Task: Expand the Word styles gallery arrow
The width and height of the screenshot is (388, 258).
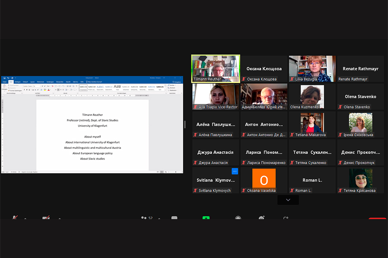Action: coord(165,90)
